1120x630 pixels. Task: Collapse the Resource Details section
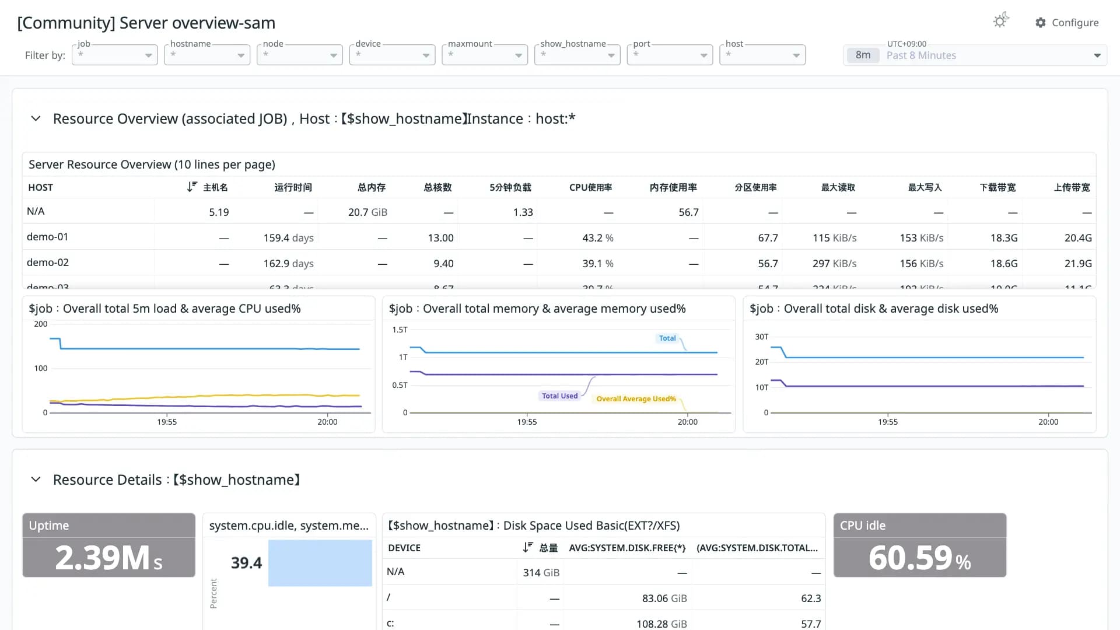coord(36,480)
